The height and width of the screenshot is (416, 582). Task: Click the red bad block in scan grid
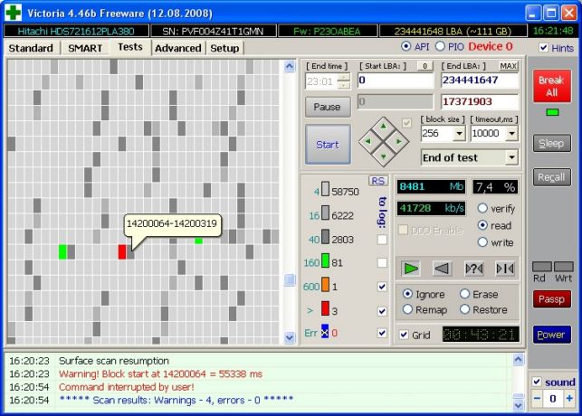tap(122, 251)
